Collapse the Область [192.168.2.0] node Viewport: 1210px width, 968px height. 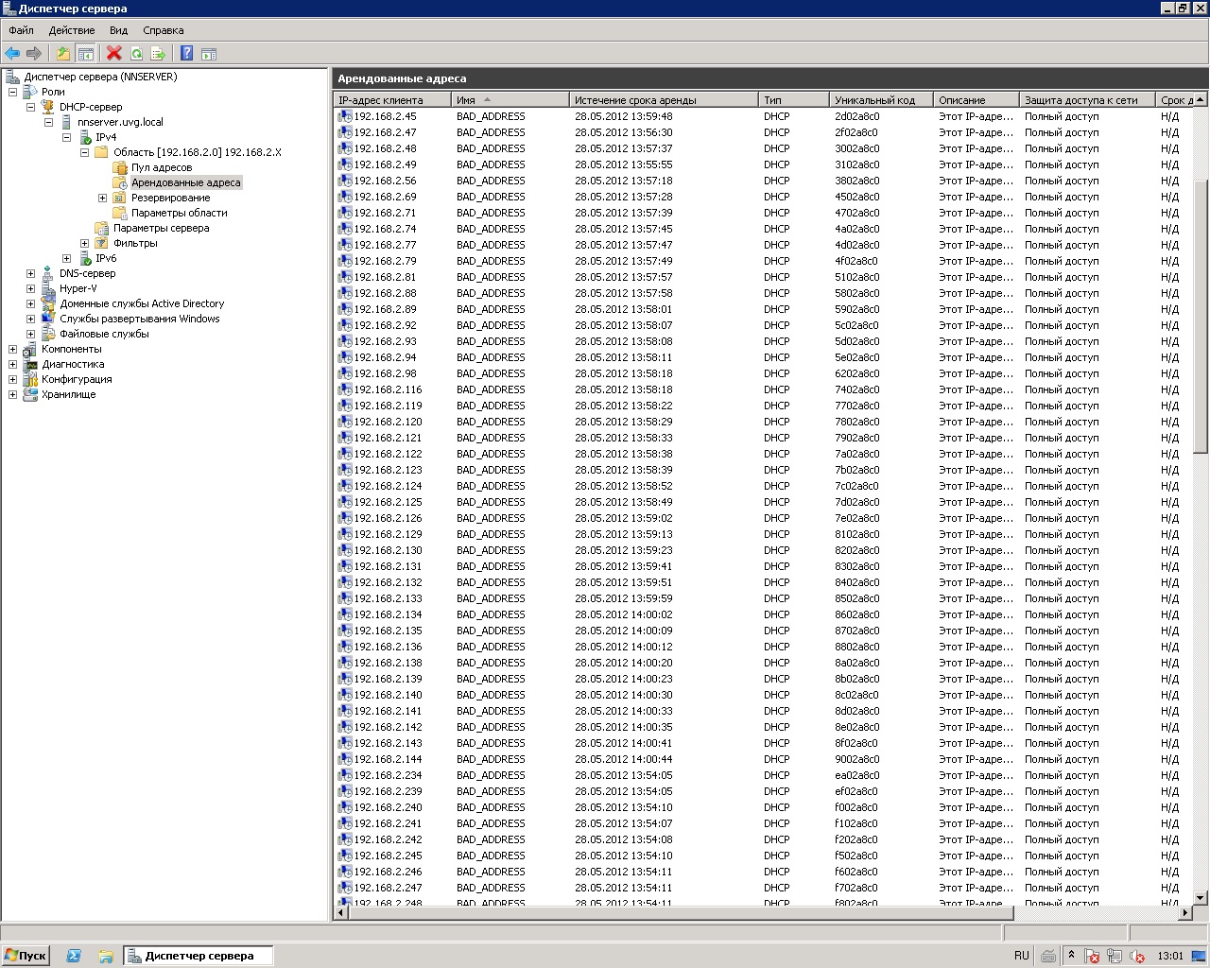pos(84,152)
